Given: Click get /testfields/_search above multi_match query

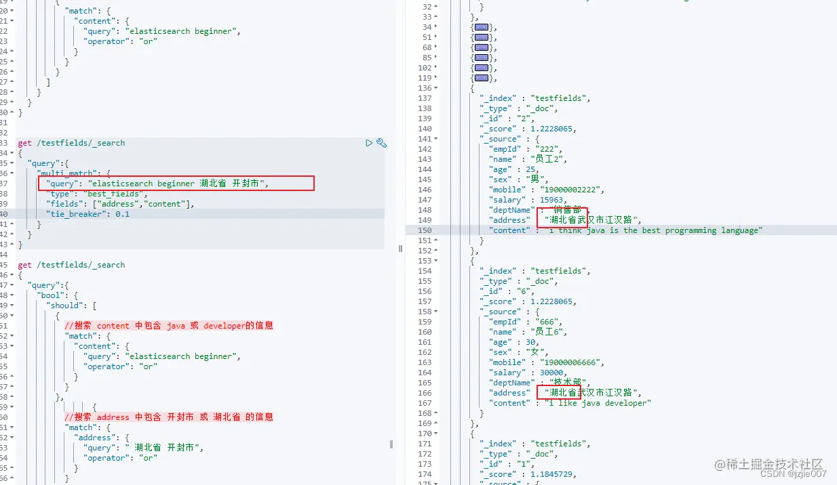Looking at the screenshot, I should [71, 143].
